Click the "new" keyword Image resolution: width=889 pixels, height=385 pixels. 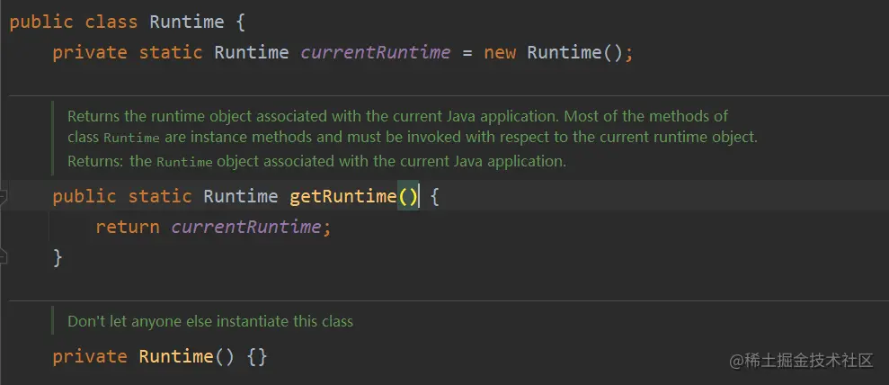point(500,53)
